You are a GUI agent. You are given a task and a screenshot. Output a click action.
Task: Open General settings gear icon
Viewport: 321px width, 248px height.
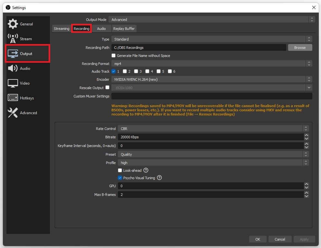[x=13, y=24]
